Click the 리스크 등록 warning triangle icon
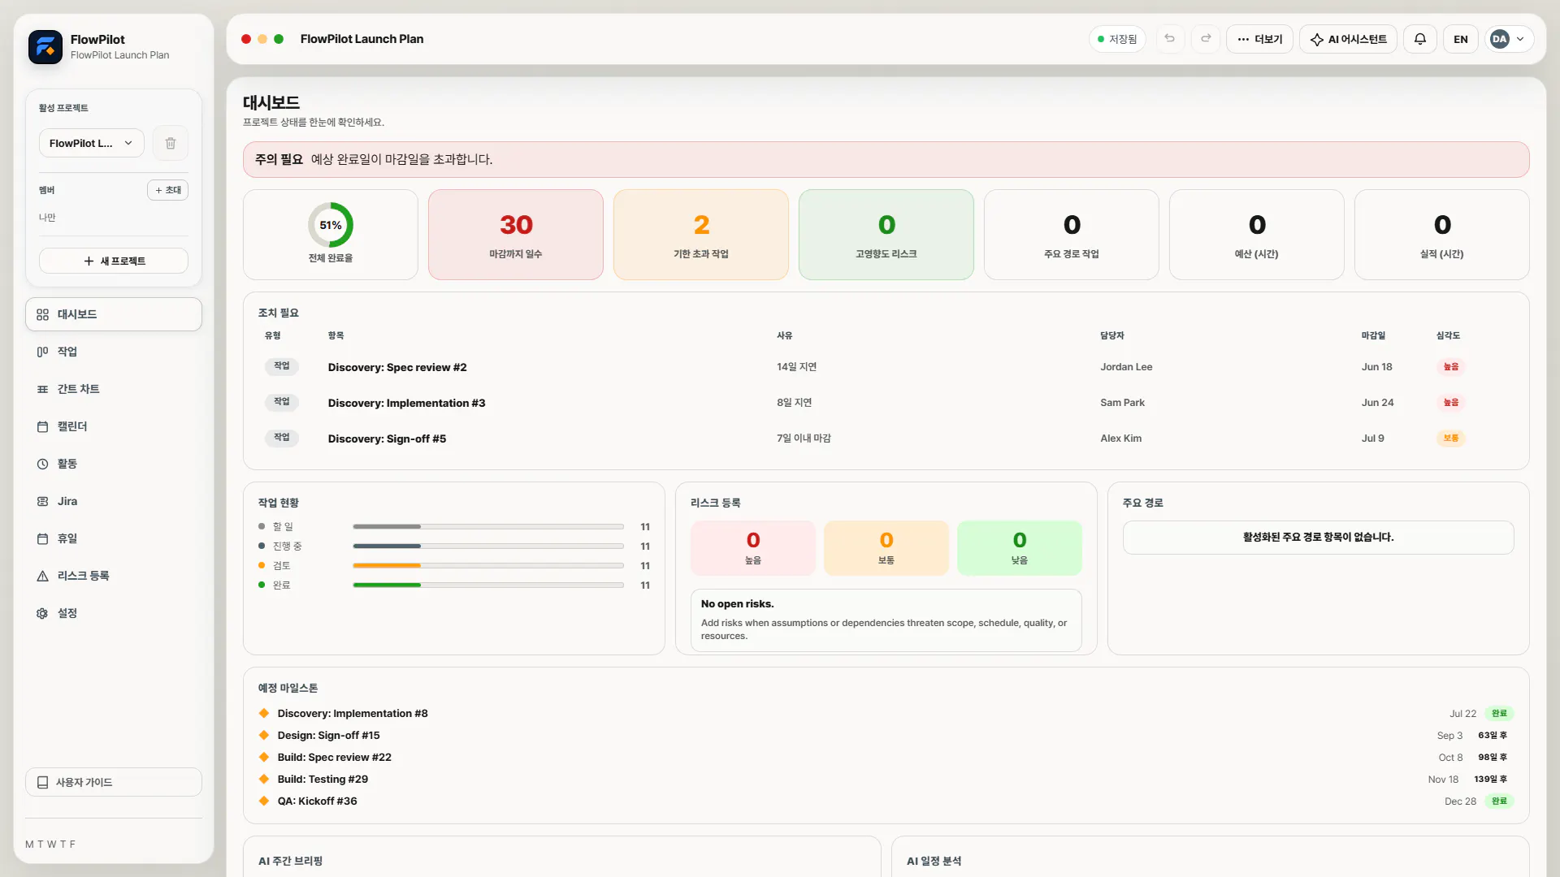The width and height of the screenshot is (1560, 877). tap(42, 576)
